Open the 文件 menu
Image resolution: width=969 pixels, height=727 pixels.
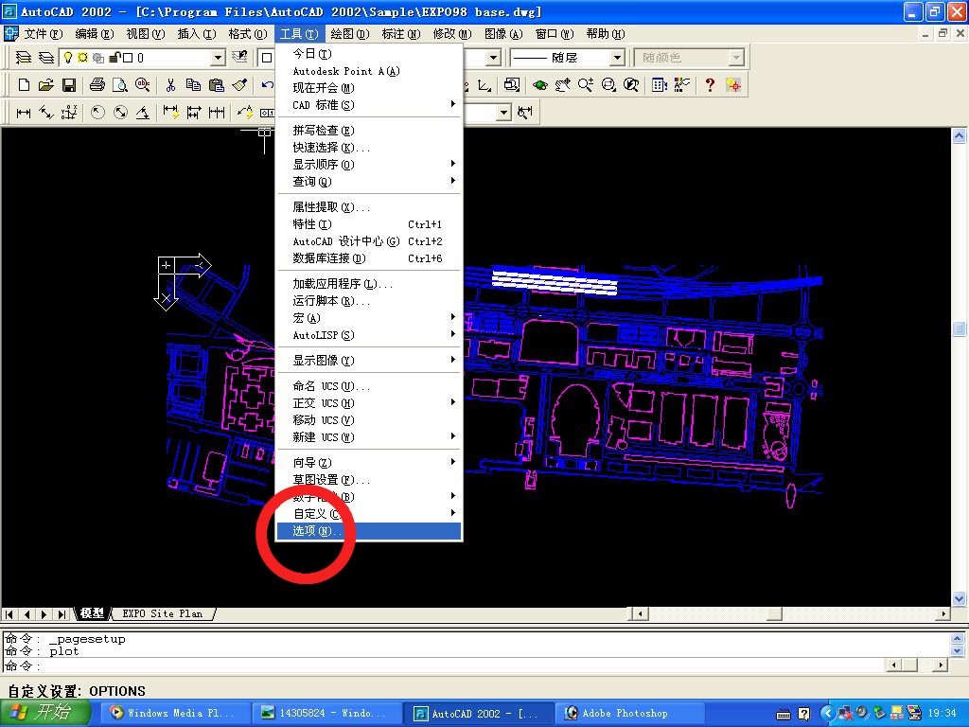click(x=44, y=34)
